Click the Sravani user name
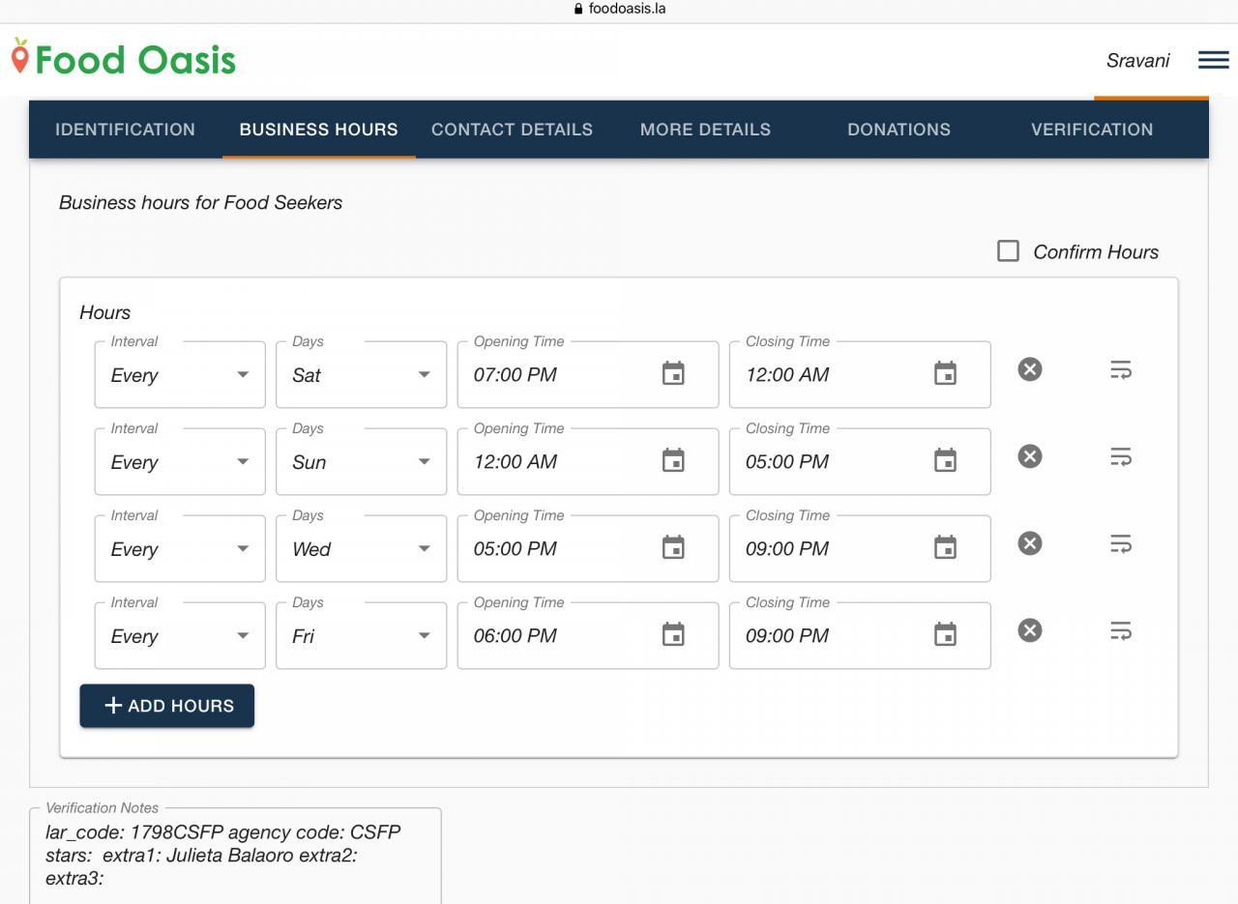 (1137, 60)
